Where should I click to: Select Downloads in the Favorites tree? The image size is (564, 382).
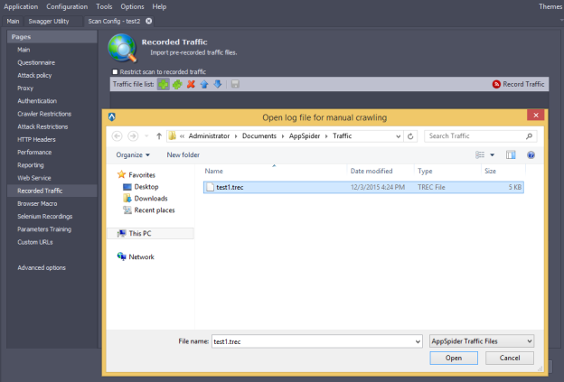click(x=150, y=198)
